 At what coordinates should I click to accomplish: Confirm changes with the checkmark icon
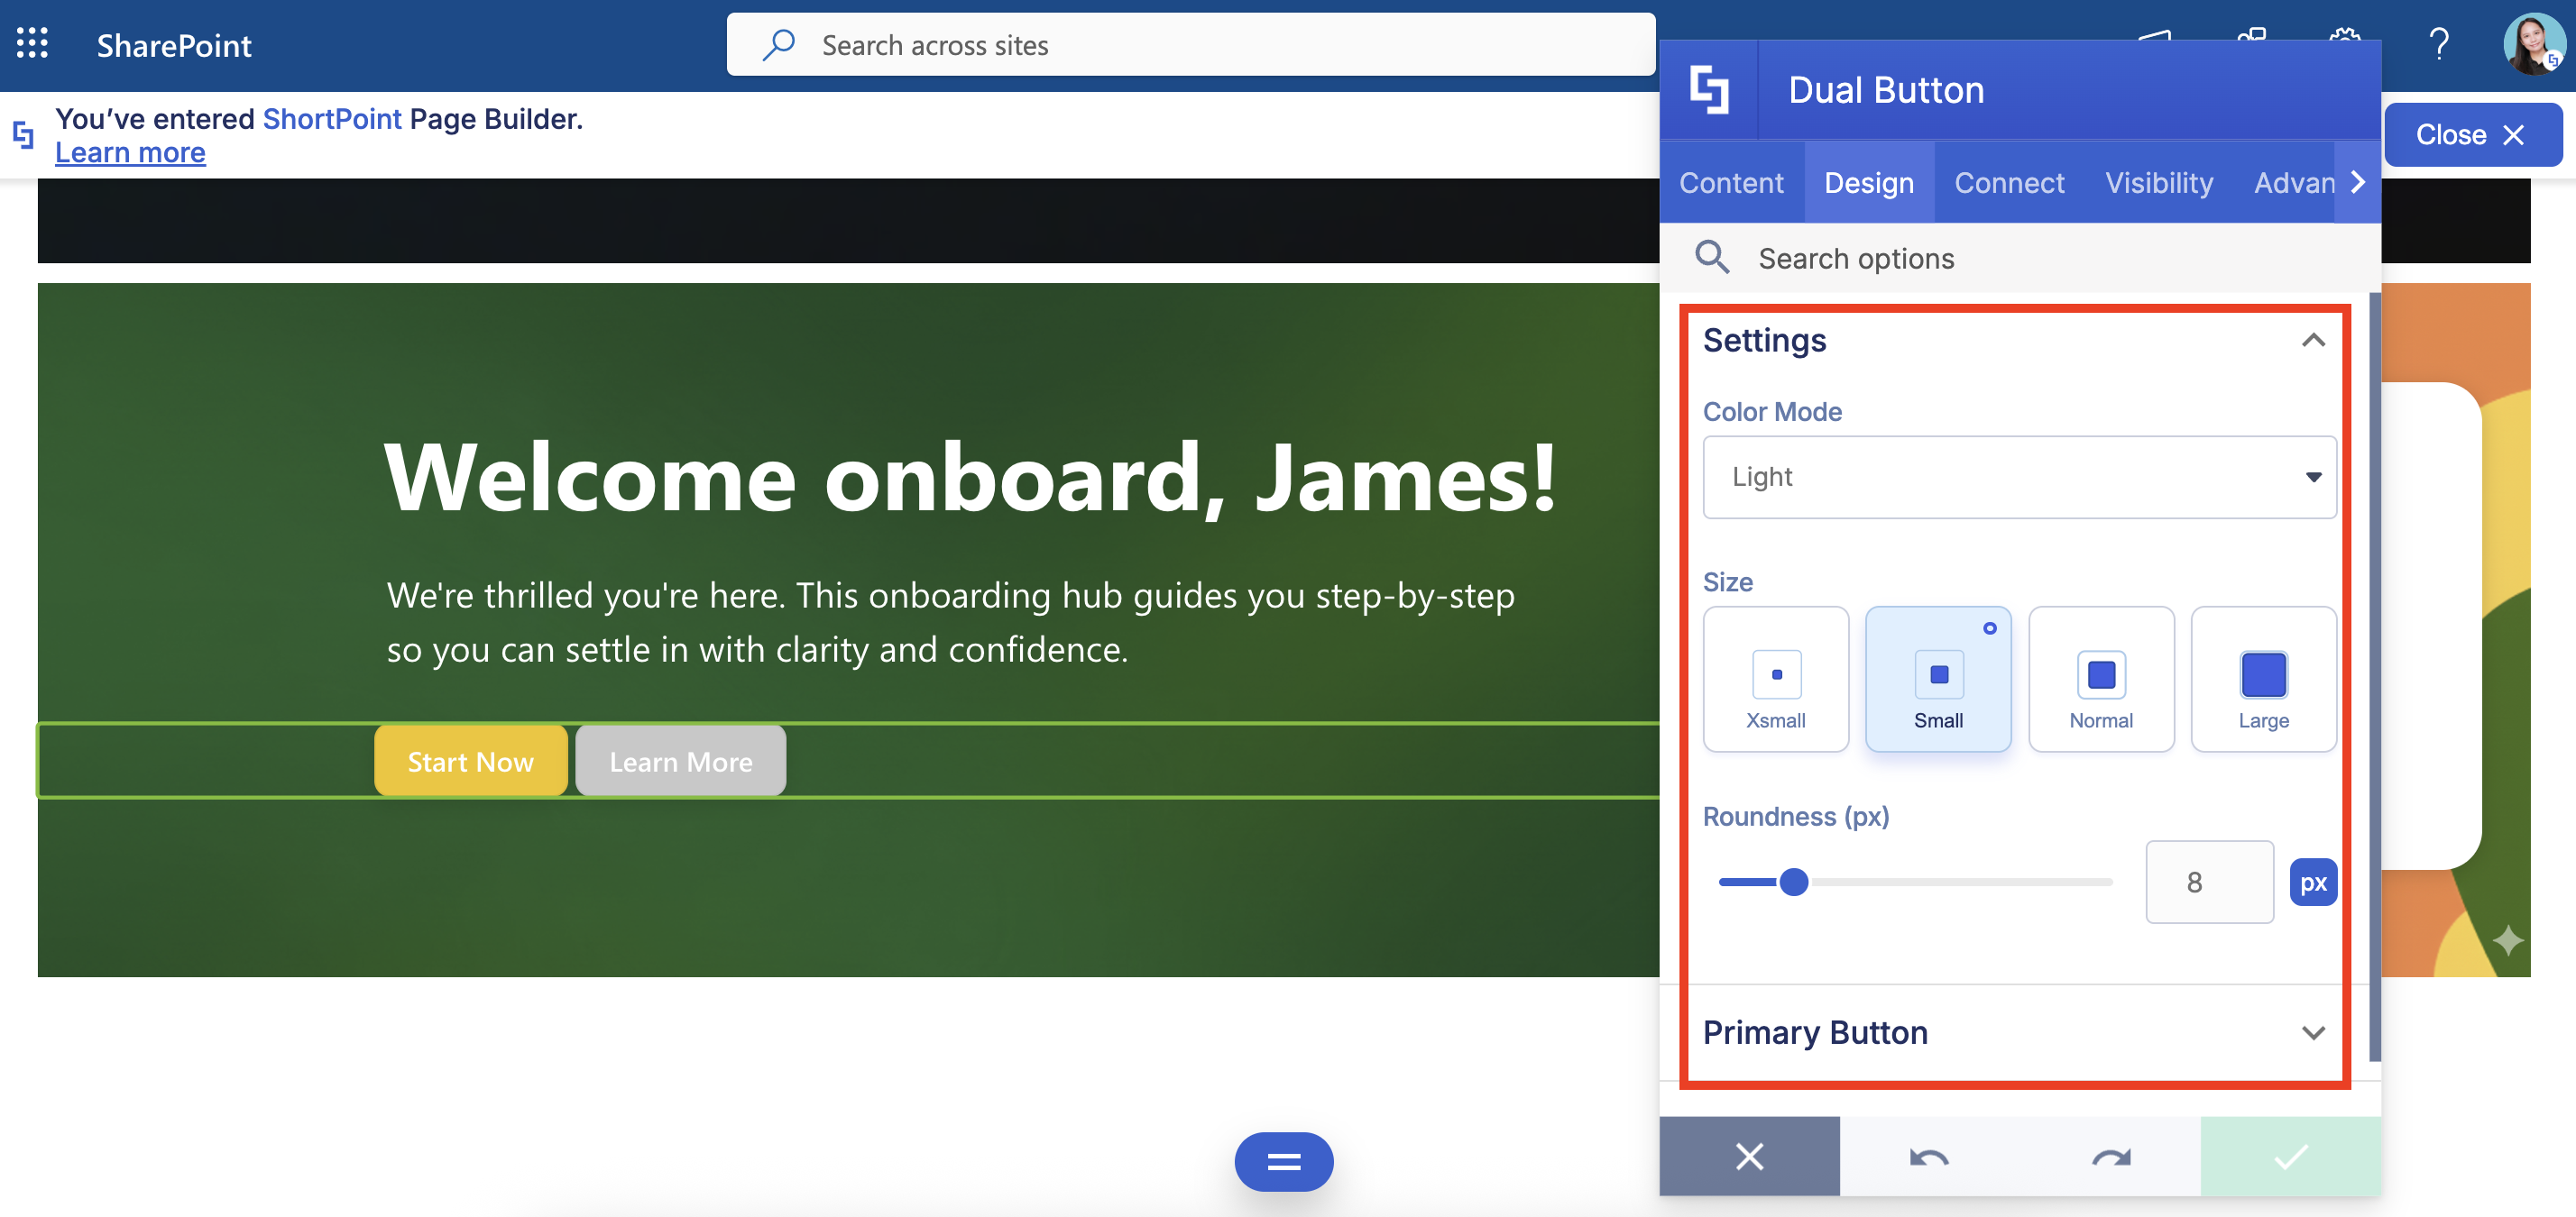(x=2290, y=1157)
